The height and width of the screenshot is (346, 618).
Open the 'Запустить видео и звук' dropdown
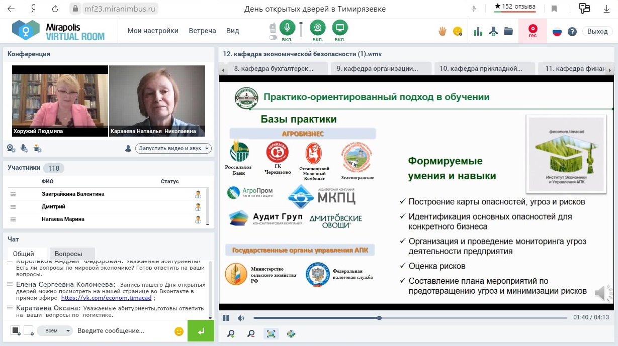tap(174, 148)
